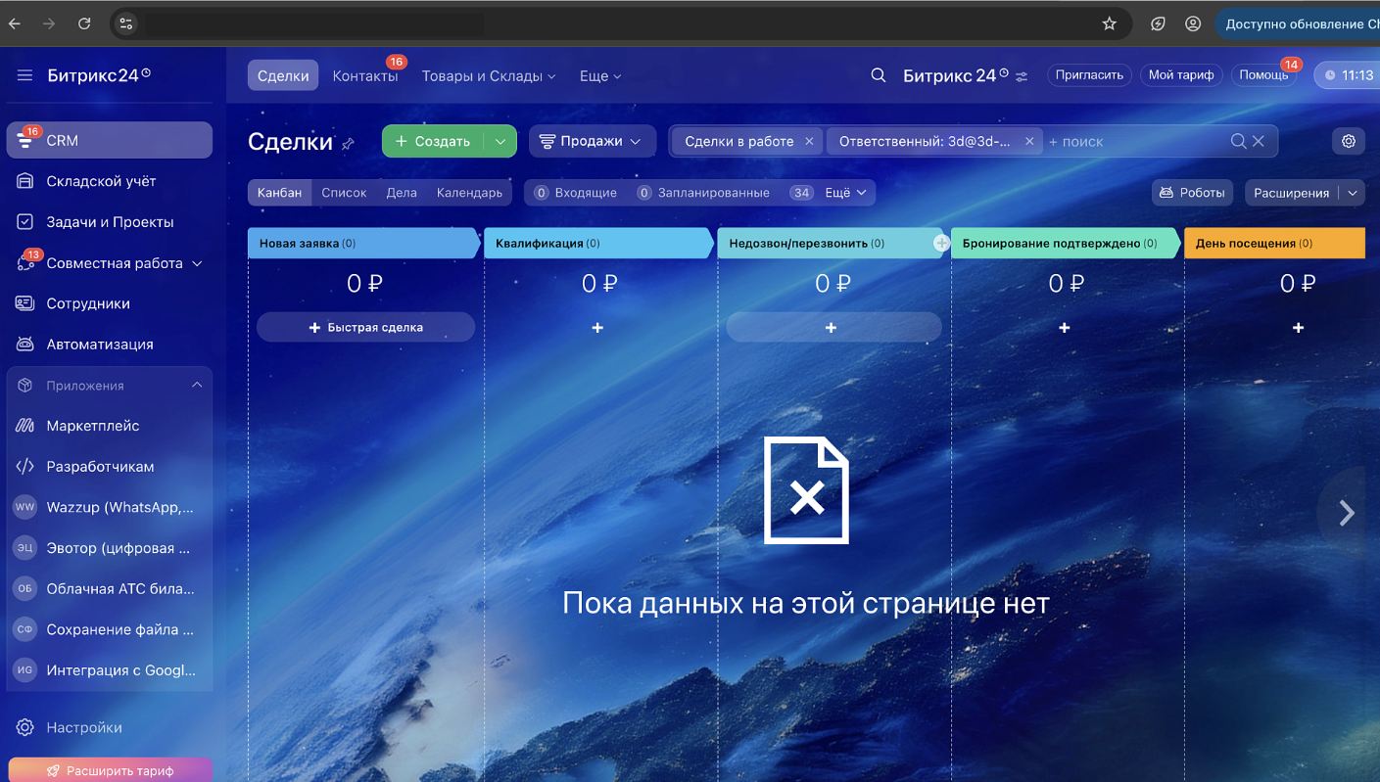Open kanban settings gear icon
Viewport: 1380px width, 782px height.
tap(1349, 141)
